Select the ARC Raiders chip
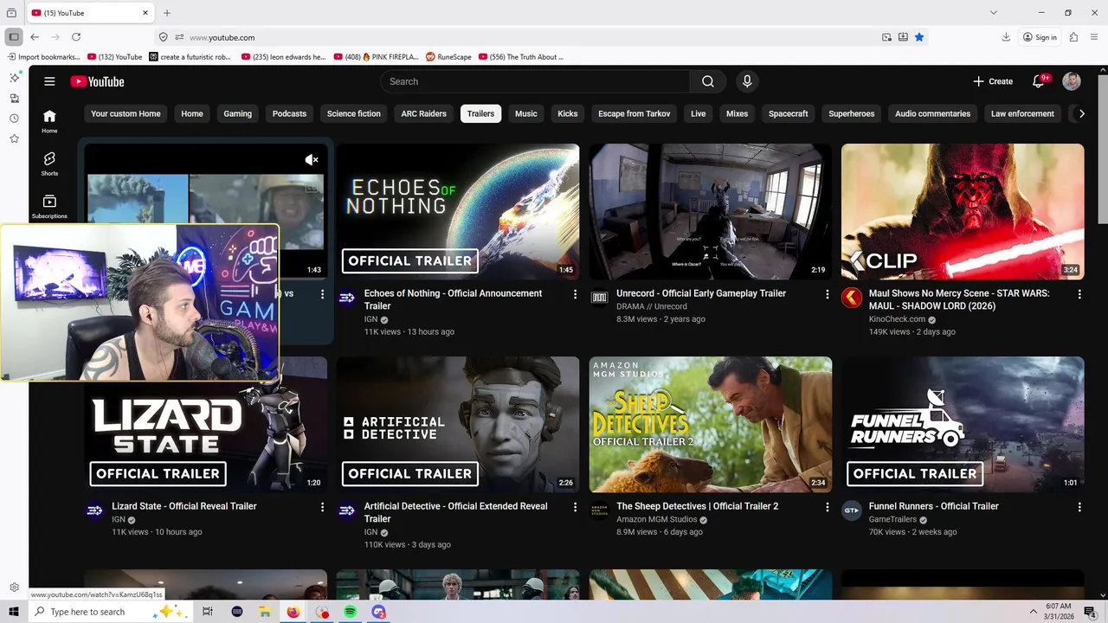1108x623 pixels. click(x=423, y=113)
